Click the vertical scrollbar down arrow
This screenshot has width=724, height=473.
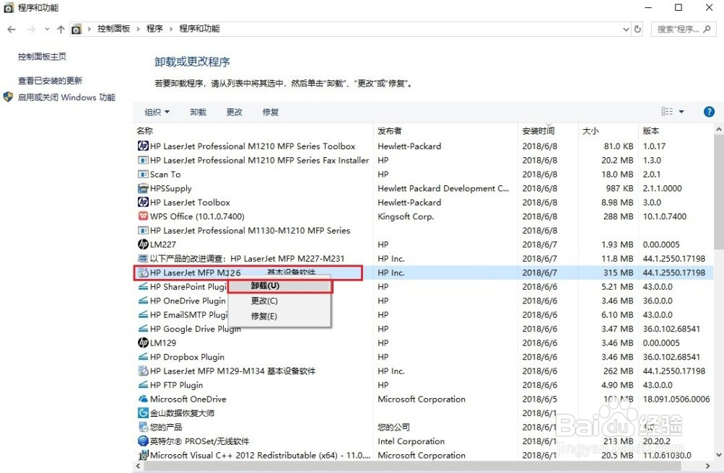tap(719, 455)
